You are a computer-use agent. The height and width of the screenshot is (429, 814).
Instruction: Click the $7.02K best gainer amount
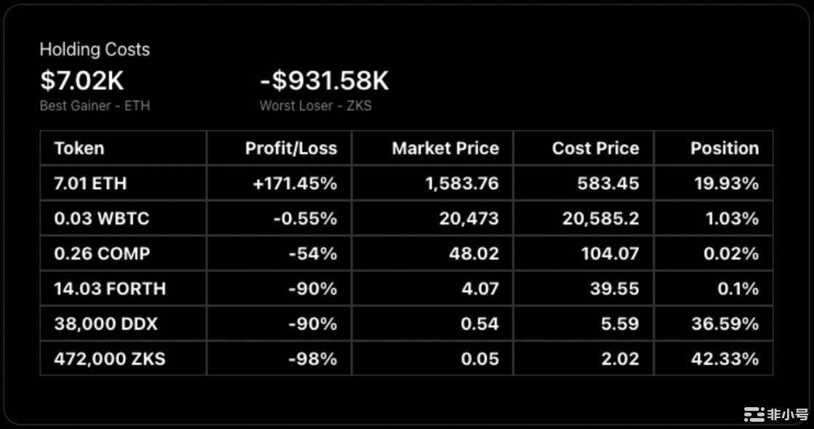point(82,81)
